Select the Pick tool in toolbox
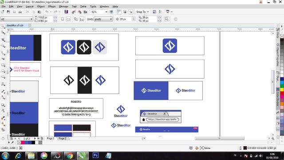Viewport: 284px width, 160px height. click(3, 27)
